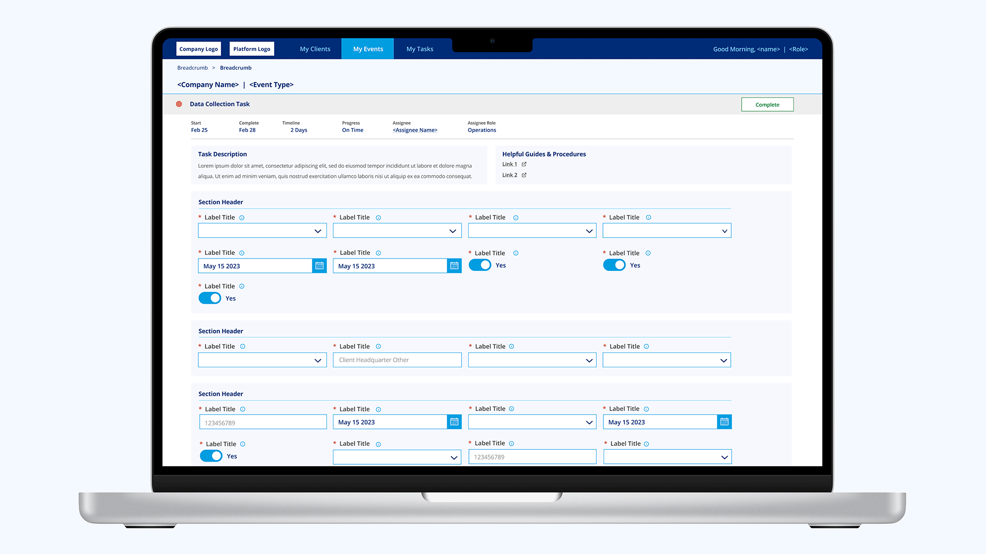Viewport: 986px width, 554px height.
Task: Open the <Assignee Name> link
Action: coord(415,130)
